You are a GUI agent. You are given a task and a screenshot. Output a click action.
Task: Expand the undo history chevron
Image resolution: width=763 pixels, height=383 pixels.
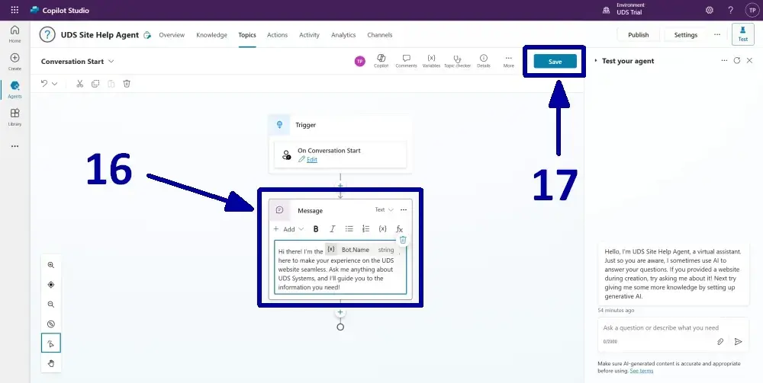54,84
